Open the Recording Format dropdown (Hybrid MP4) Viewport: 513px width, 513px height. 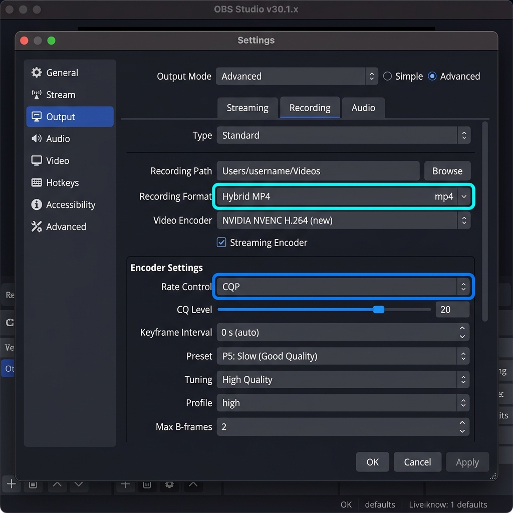[344, 196]
